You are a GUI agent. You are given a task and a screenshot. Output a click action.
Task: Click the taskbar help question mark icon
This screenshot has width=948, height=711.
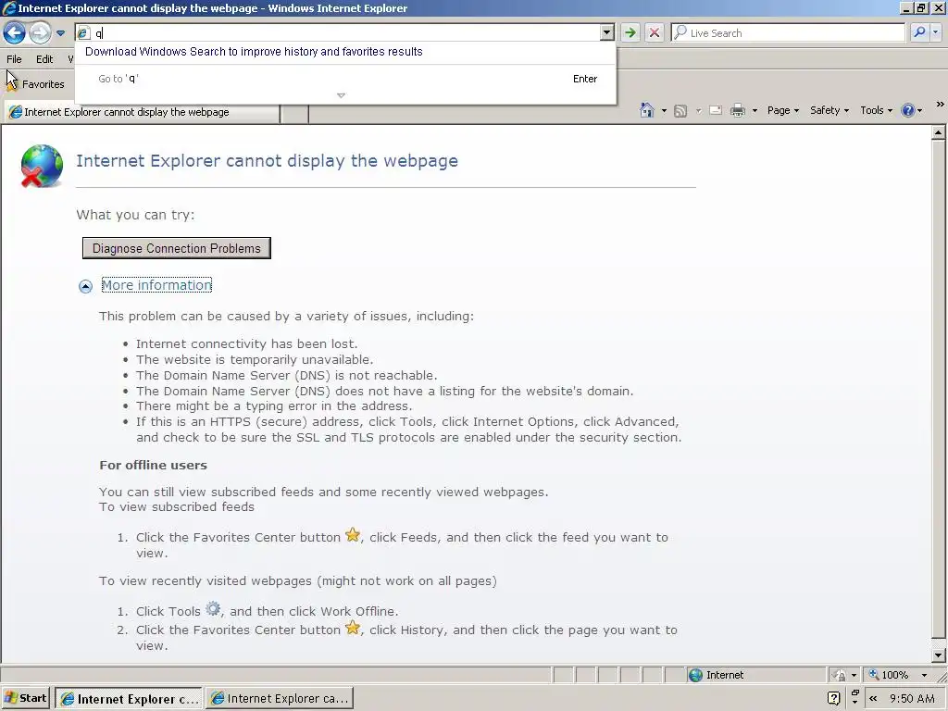point(834,699)
